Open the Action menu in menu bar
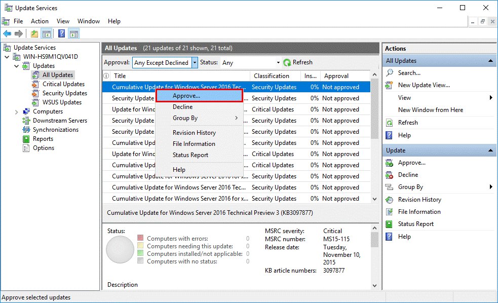 point(40,21)
